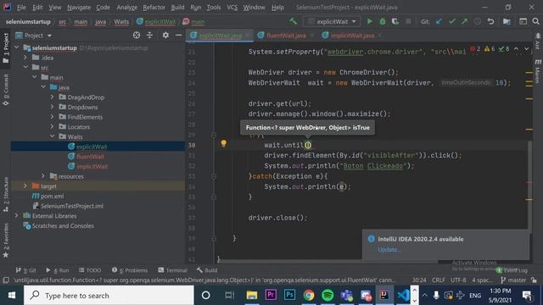The width and height of the screenshot is (543, 305).
Task: Open the TODO tool window
Action: click(x=90, y=270)
